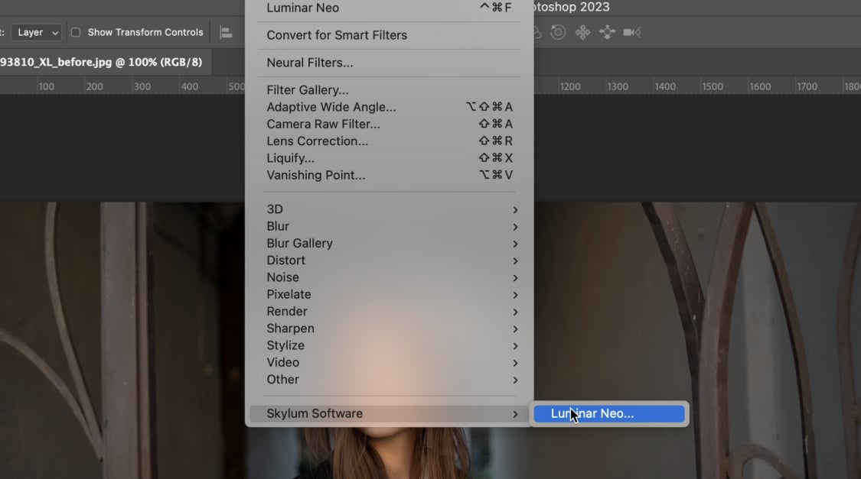Expand the Distort submenu
This screenshot has height=479, width=861.
pyautogui.click(x=390, y=261)
